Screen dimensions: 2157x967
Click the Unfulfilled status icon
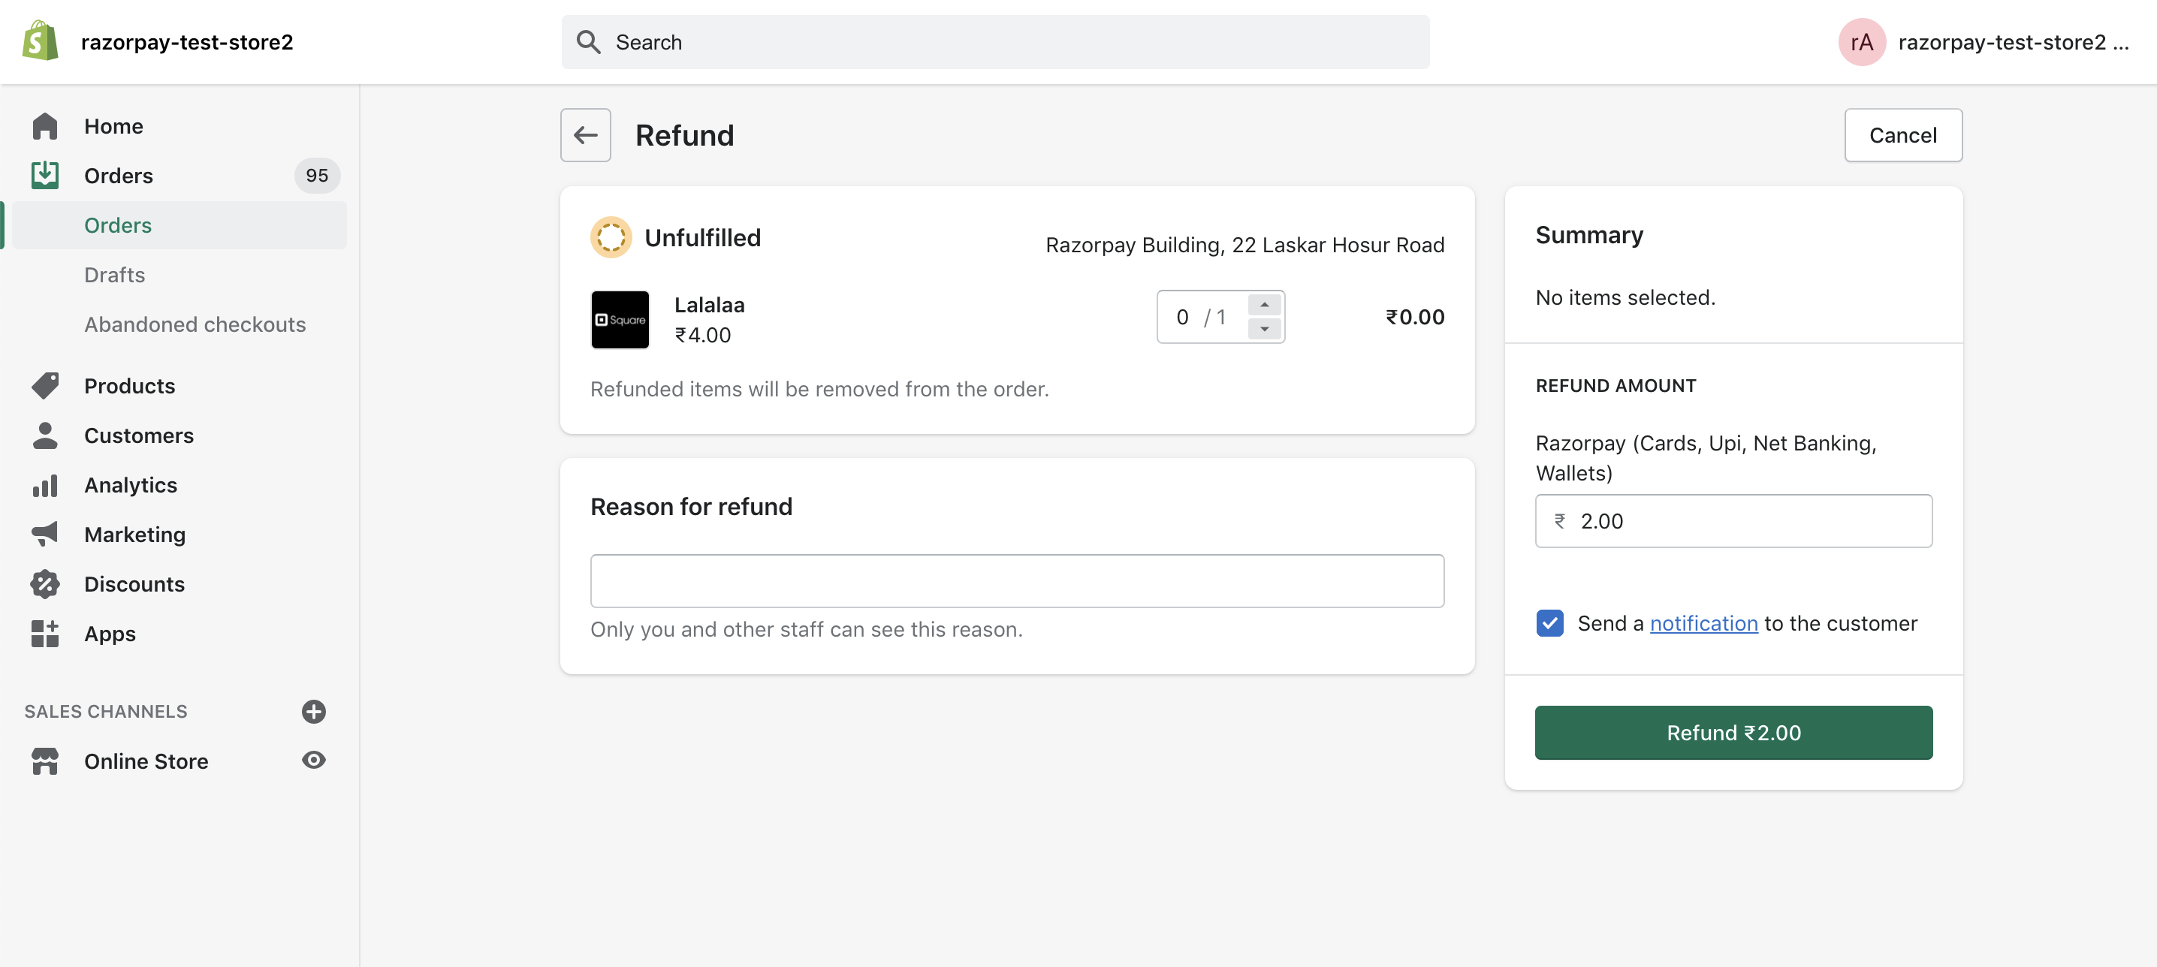pyautogui.click(x=611, y=237)
